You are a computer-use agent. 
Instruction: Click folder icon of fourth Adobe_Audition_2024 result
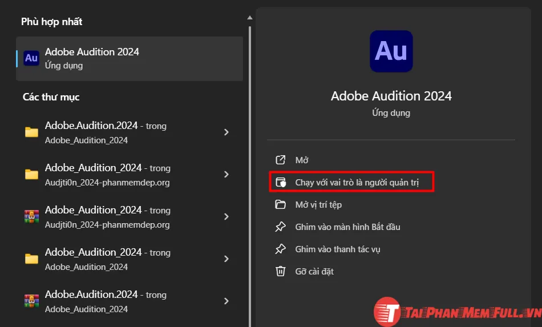pos(31,259)
